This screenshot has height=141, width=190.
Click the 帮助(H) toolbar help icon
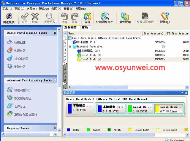pyautogui.click(x=165, y=16)
